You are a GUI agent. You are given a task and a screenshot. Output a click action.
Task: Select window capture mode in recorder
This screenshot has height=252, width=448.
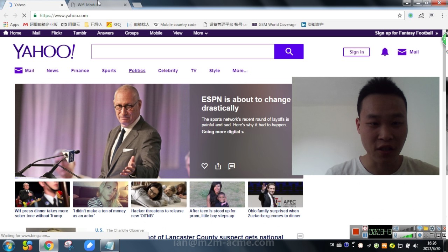pos(432,235)
